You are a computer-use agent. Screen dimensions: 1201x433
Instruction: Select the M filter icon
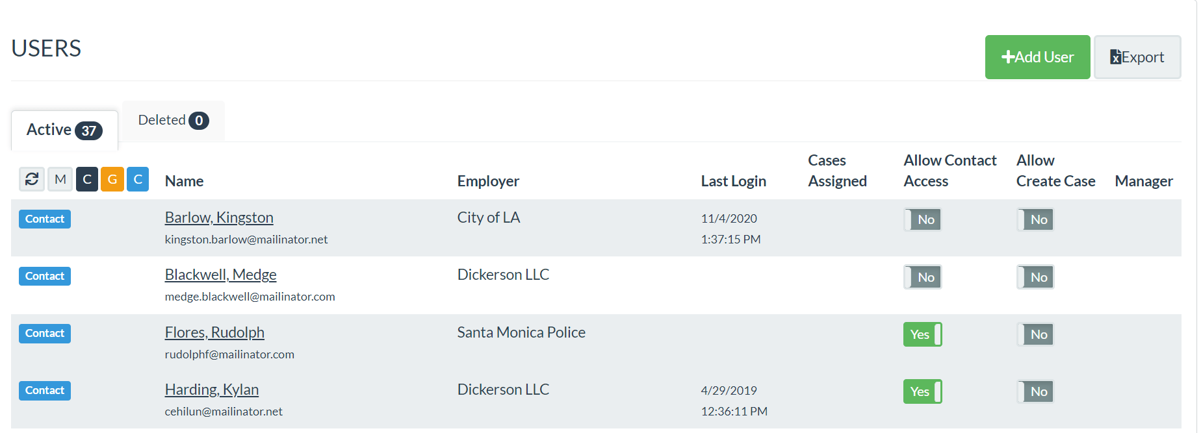(x=60, y=179)
